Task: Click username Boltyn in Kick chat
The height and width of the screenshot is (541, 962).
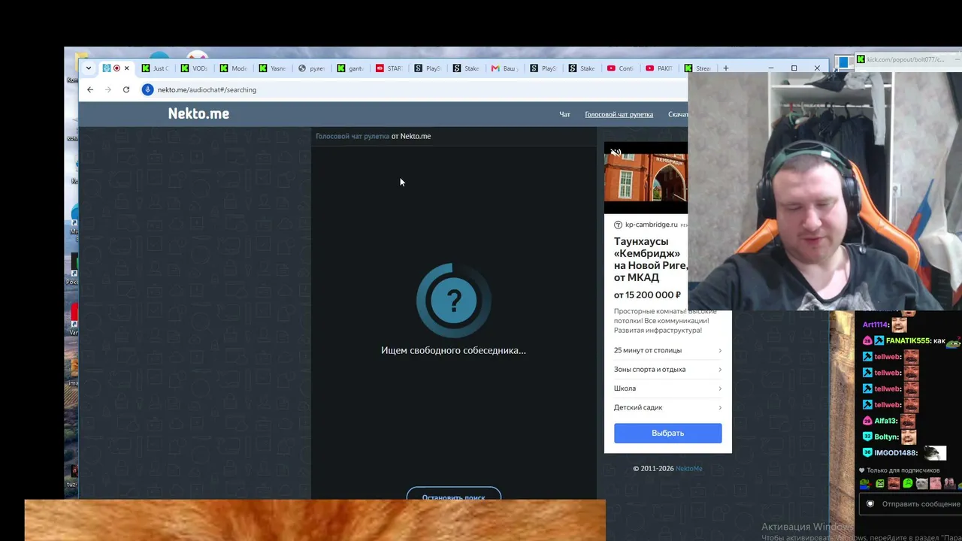Action: point(886,437)
